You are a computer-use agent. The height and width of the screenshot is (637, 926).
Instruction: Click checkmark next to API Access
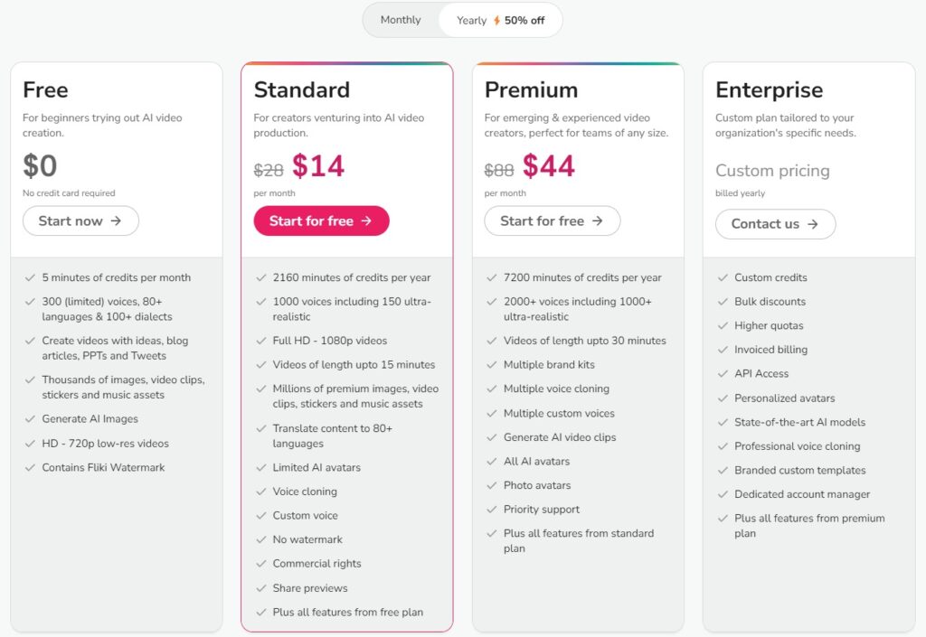coord(723,373)
